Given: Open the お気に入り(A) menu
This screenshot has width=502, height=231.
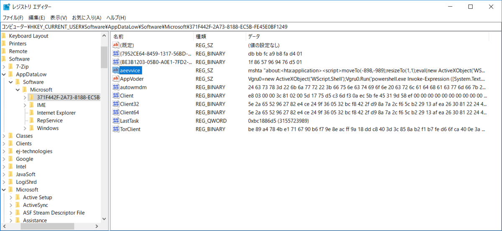Looking at the screenshot, I should tap(87, 18).
